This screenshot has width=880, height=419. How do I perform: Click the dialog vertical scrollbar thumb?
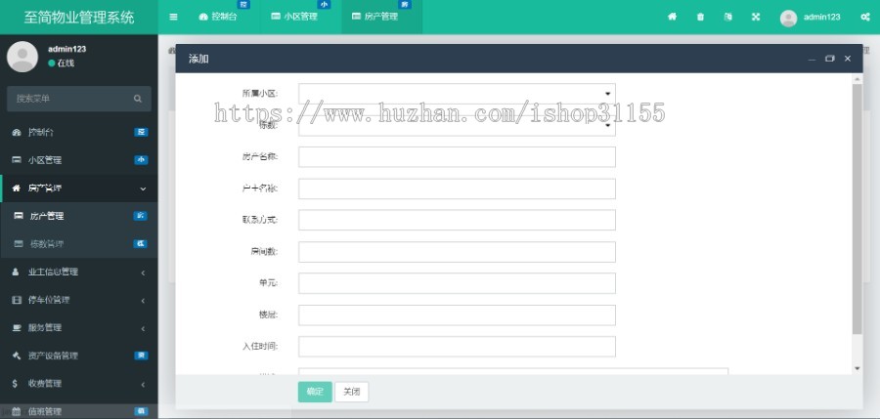pyautogui.click(x=857, y=209)
